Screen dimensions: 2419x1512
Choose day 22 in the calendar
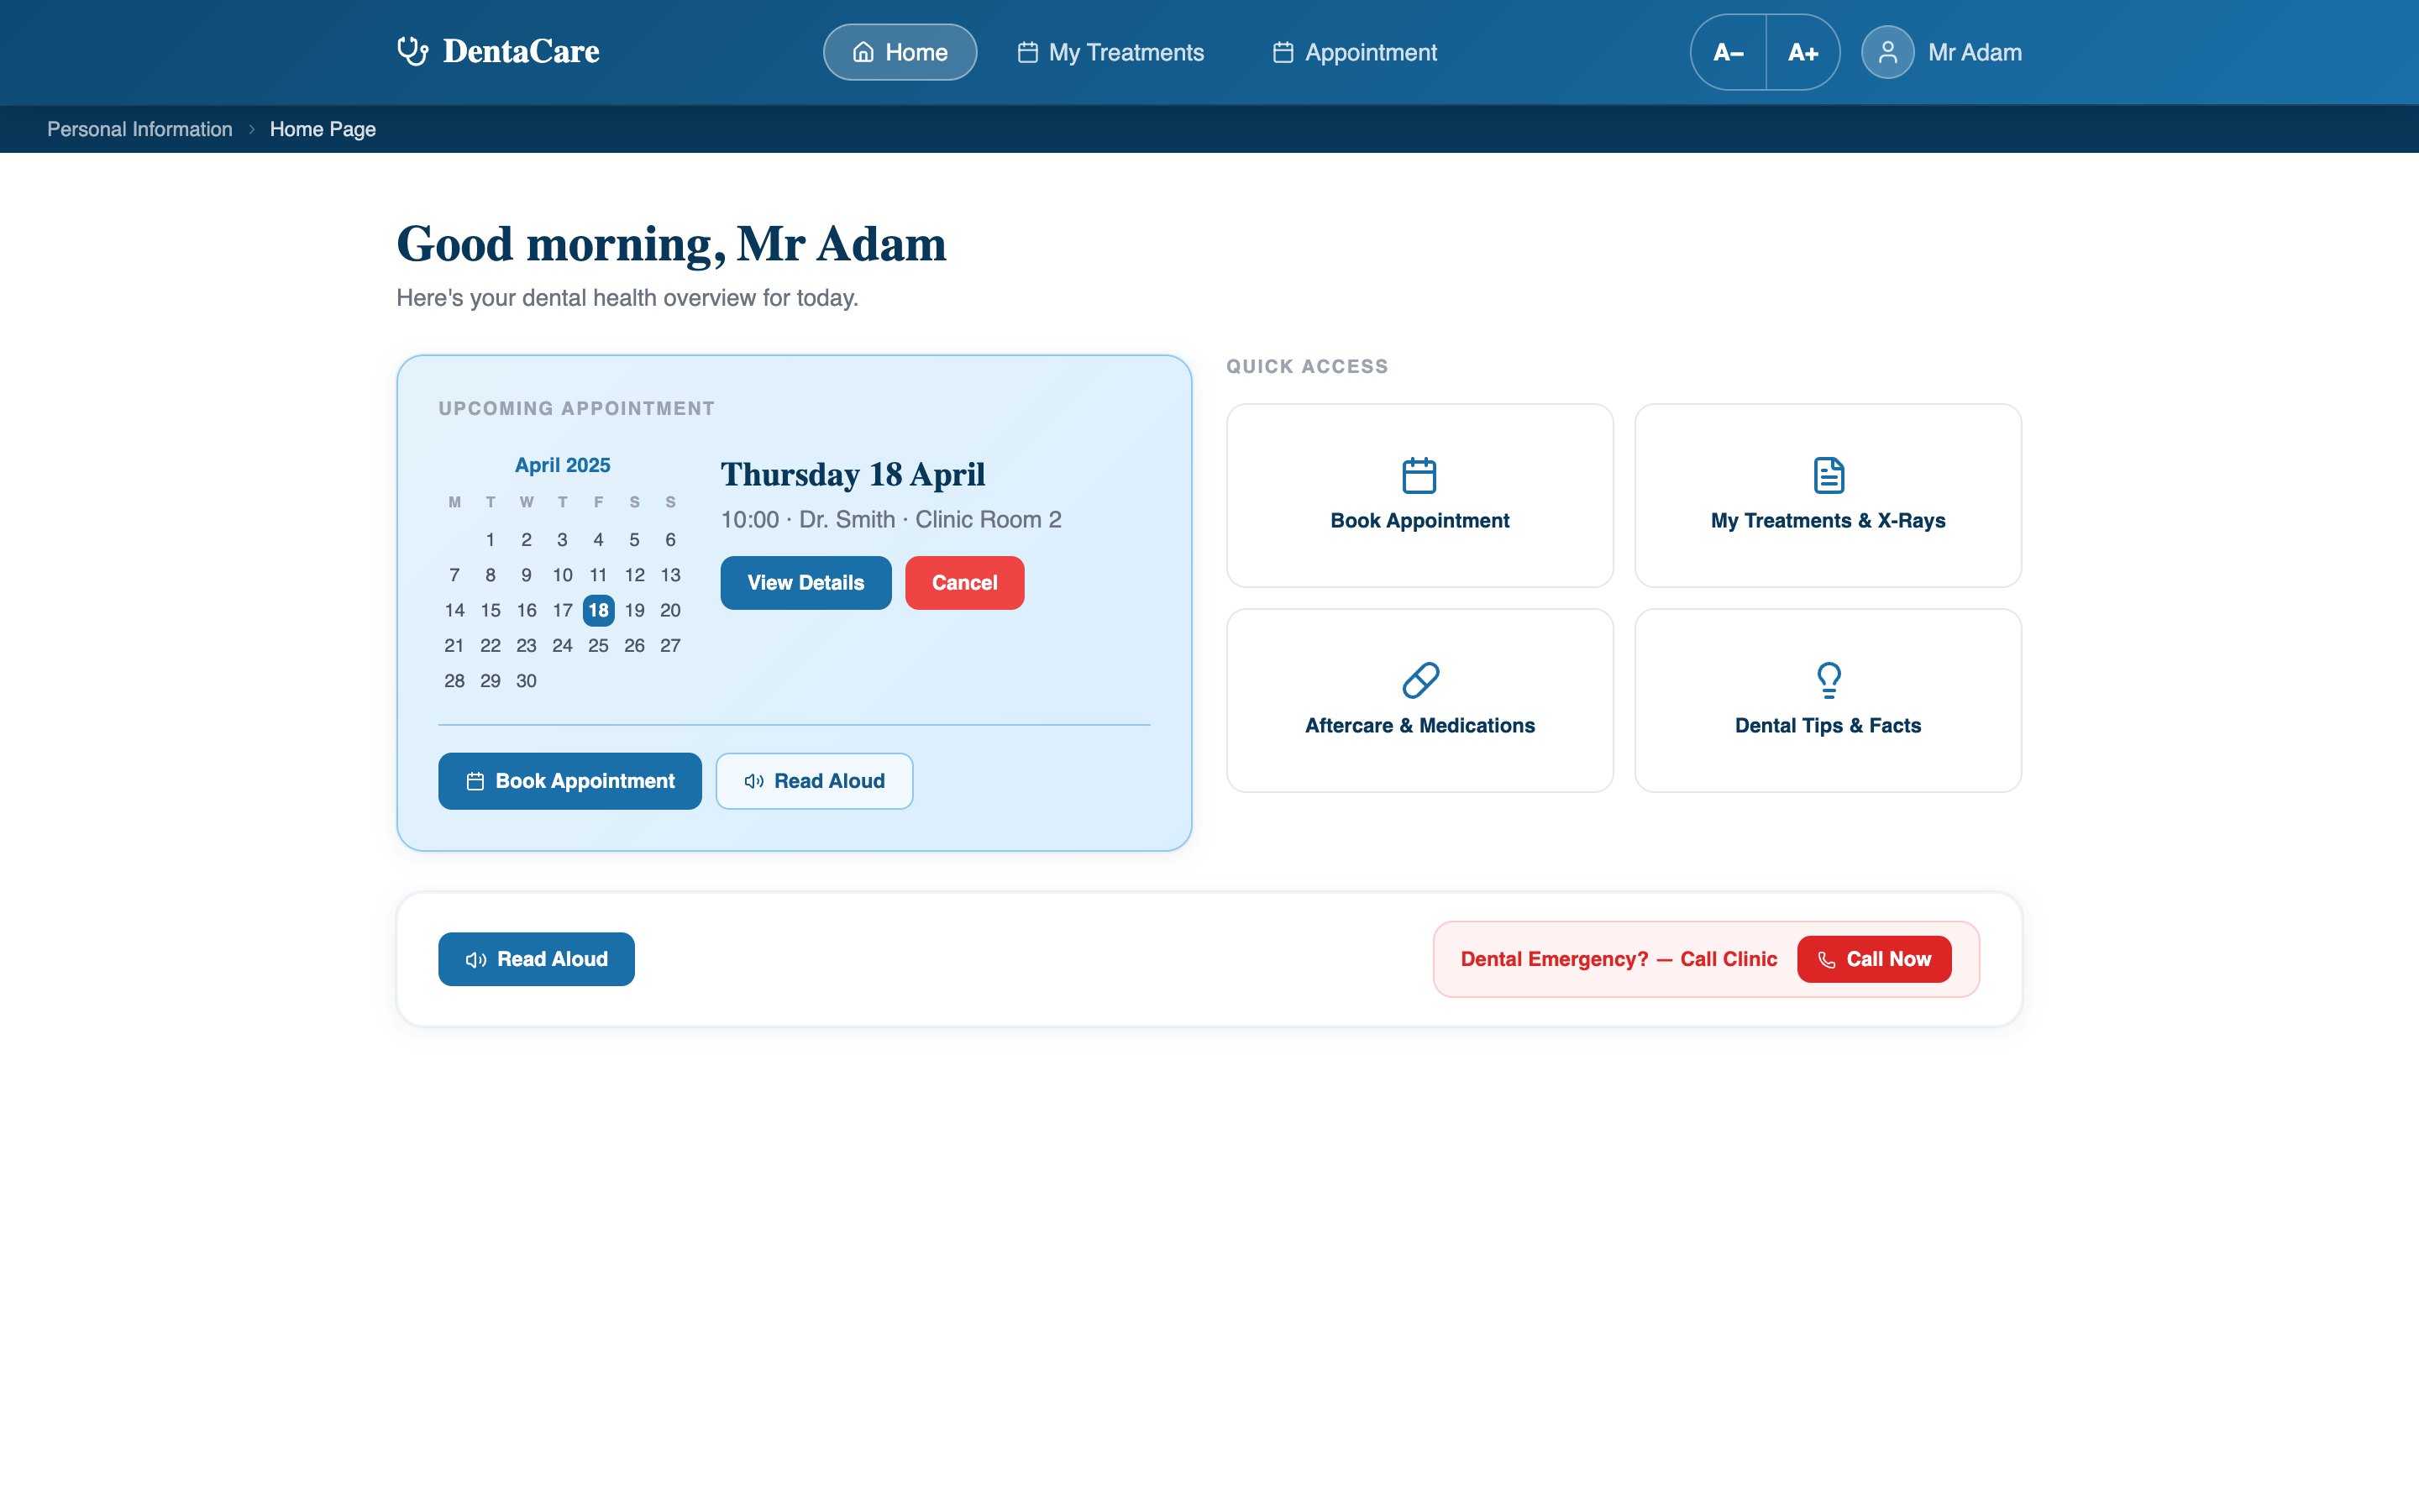click(490, 645)
